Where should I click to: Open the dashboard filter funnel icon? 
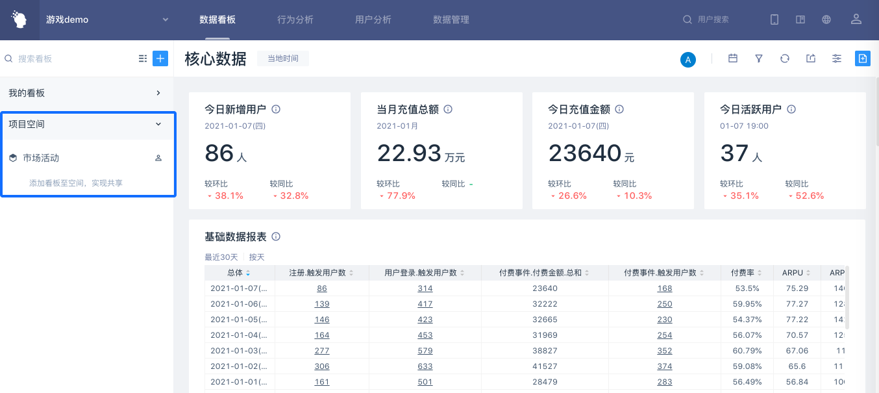tap(759, 58)
